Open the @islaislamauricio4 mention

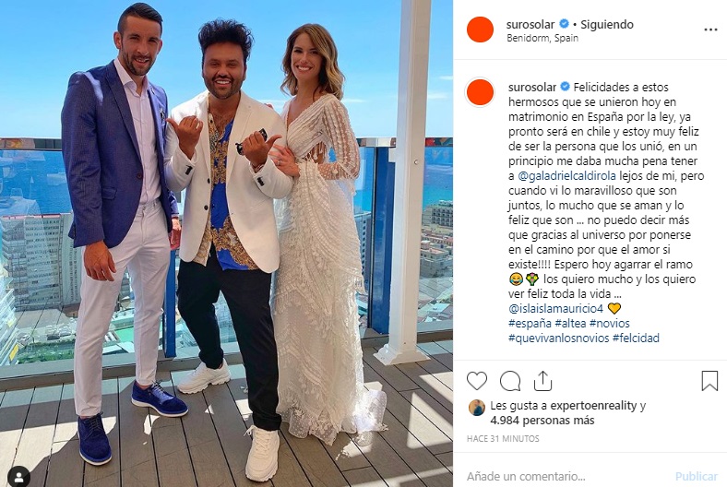(x=555, y=309)
